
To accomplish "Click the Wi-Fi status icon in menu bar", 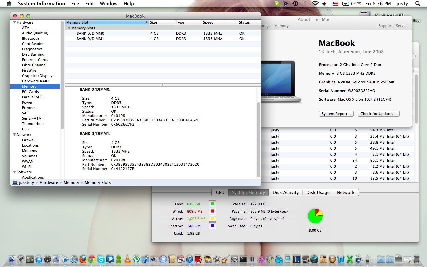I will pyautogui.click(x=315, y=4).
